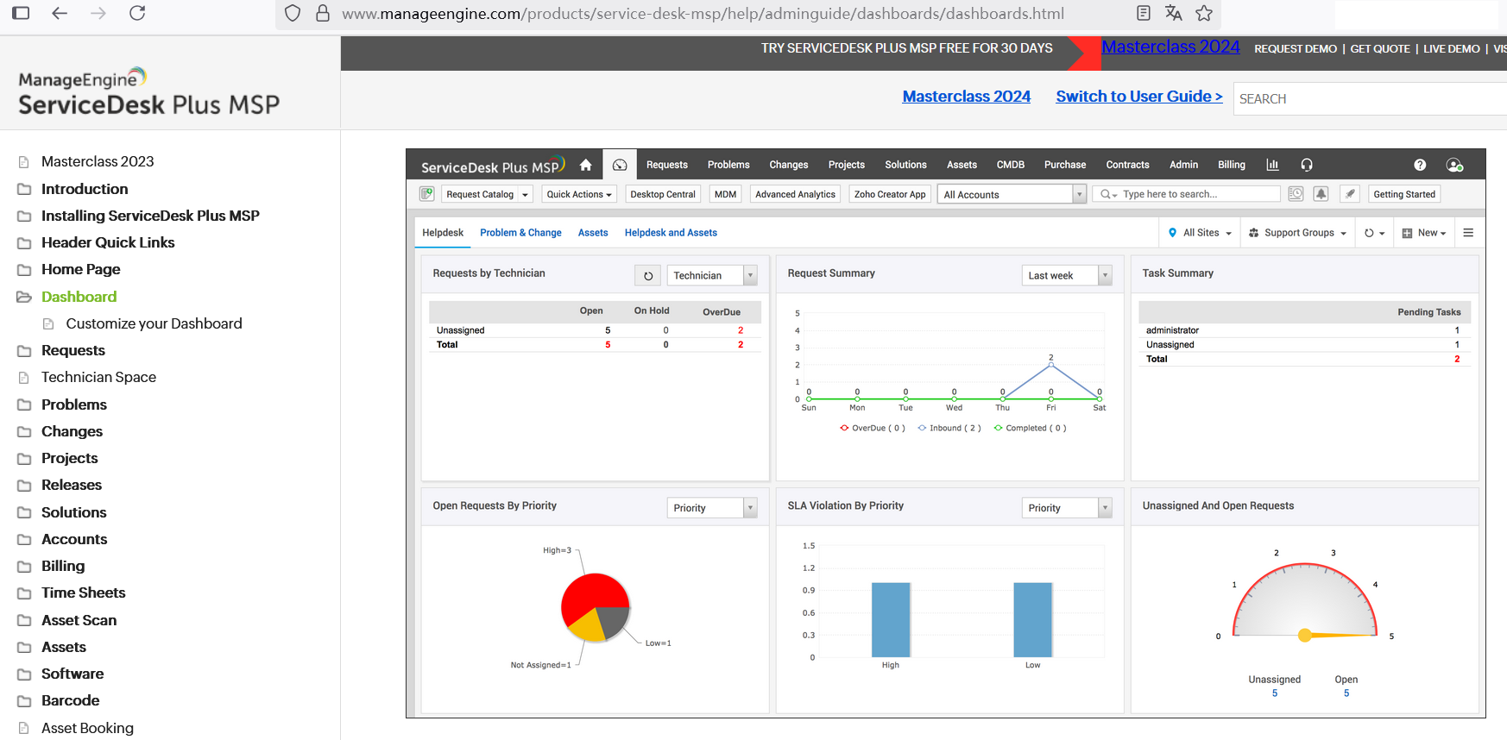Click the dashboard screenshot image
1507x740 pixels.
945,433
